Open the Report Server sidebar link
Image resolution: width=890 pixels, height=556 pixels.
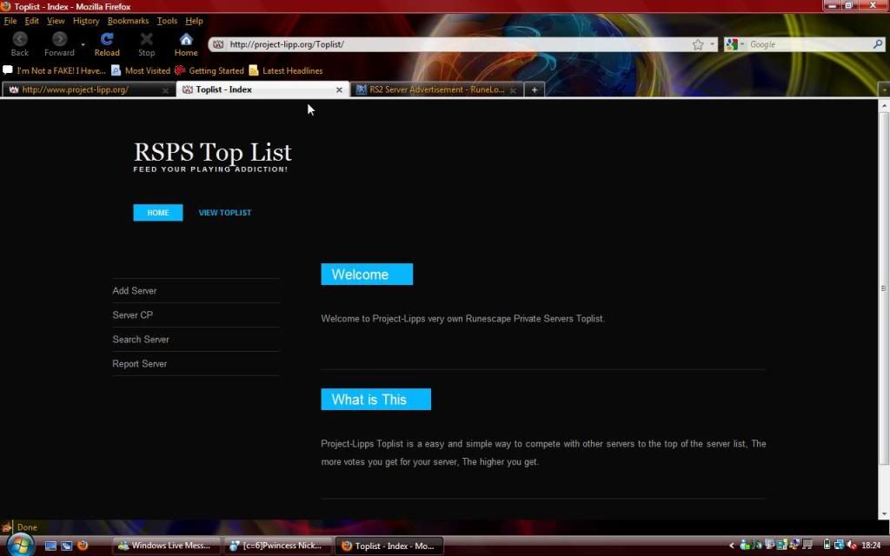point(140,364)
